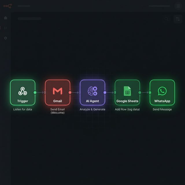Click the n8n logo in top-left
Screen dimensions: 185x185
pos(7,6)
